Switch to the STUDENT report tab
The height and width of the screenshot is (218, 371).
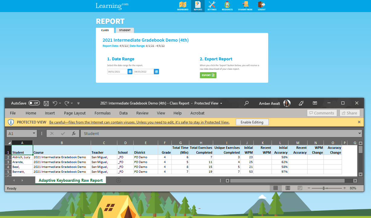(x=125, y=30)
